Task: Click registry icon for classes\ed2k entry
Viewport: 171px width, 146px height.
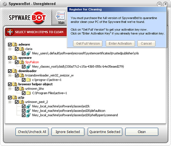Action: [x=28, y=106]
